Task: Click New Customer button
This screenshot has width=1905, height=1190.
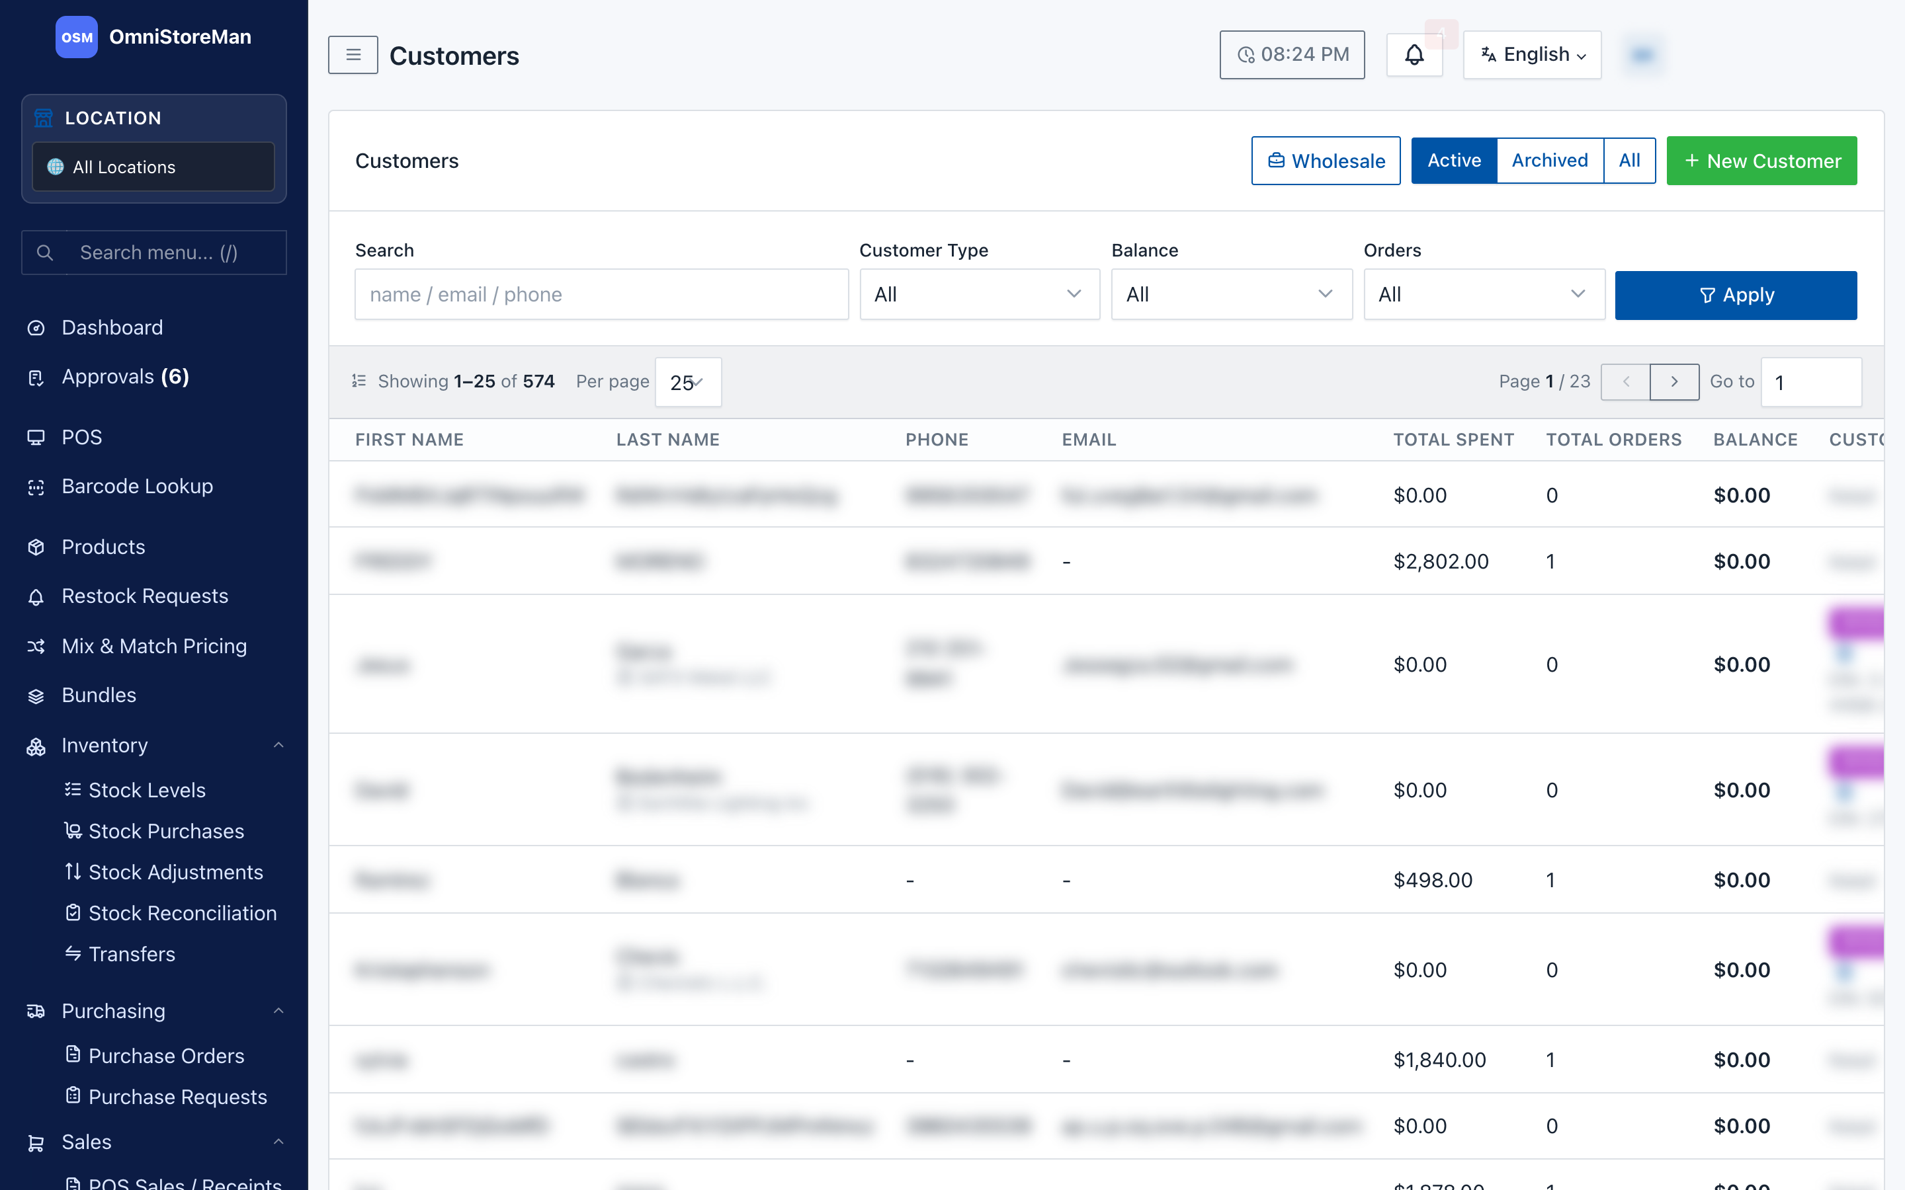Action: coord(1761,161)
